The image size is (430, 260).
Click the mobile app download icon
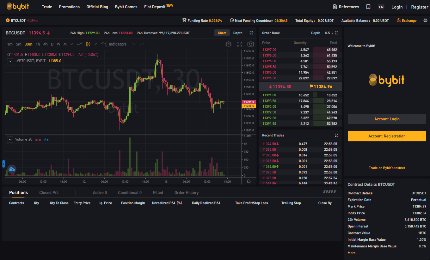[x=368, y=7]
